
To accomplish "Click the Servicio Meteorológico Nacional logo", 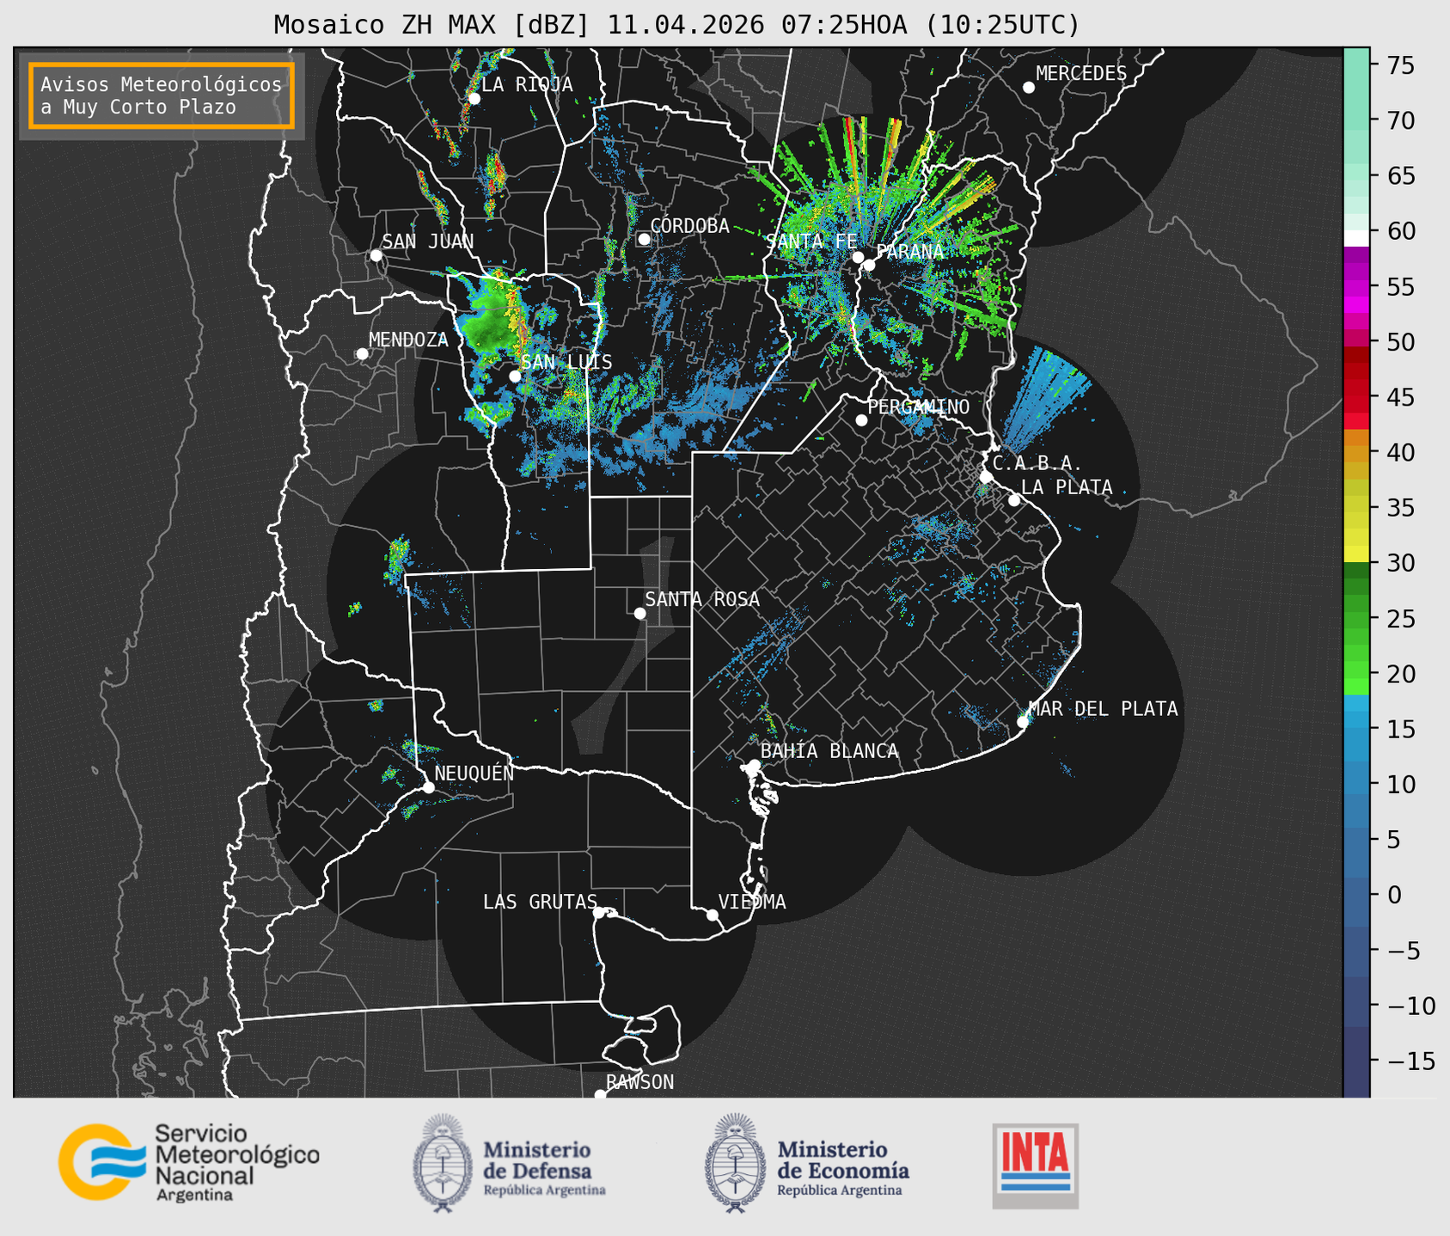I will coord(189,1162).
